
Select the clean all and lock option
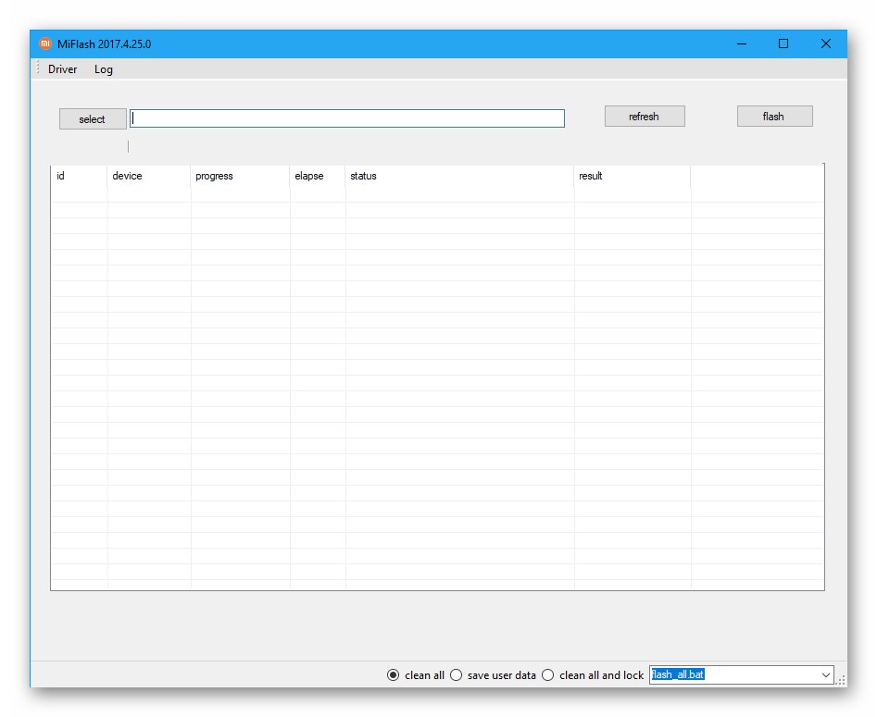(x=593, y=675)
